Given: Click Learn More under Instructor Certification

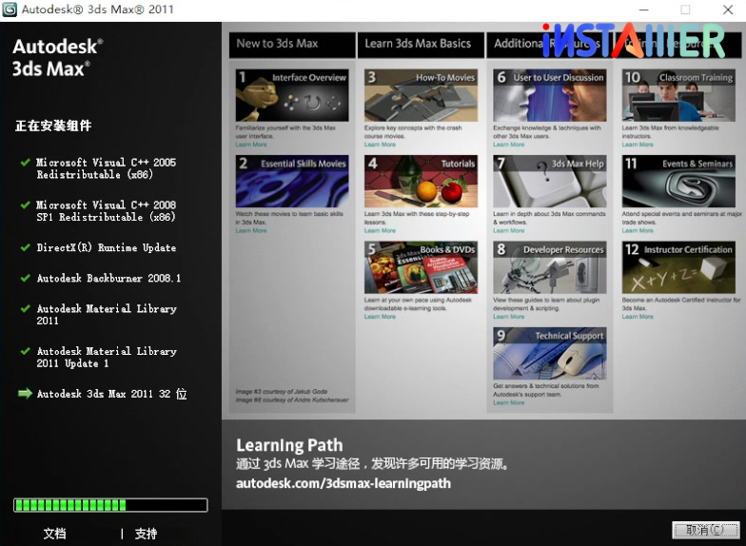Looking at the screenshot, I should coord(638,317).
